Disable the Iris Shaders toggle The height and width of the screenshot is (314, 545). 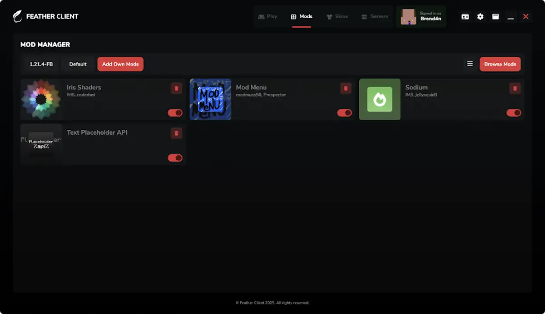point(175,113)
